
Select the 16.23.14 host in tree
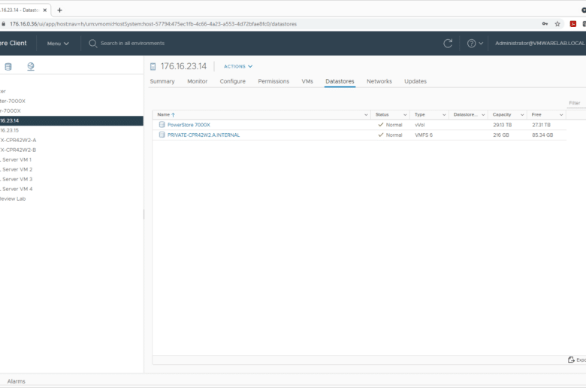[x=71, y=120]
